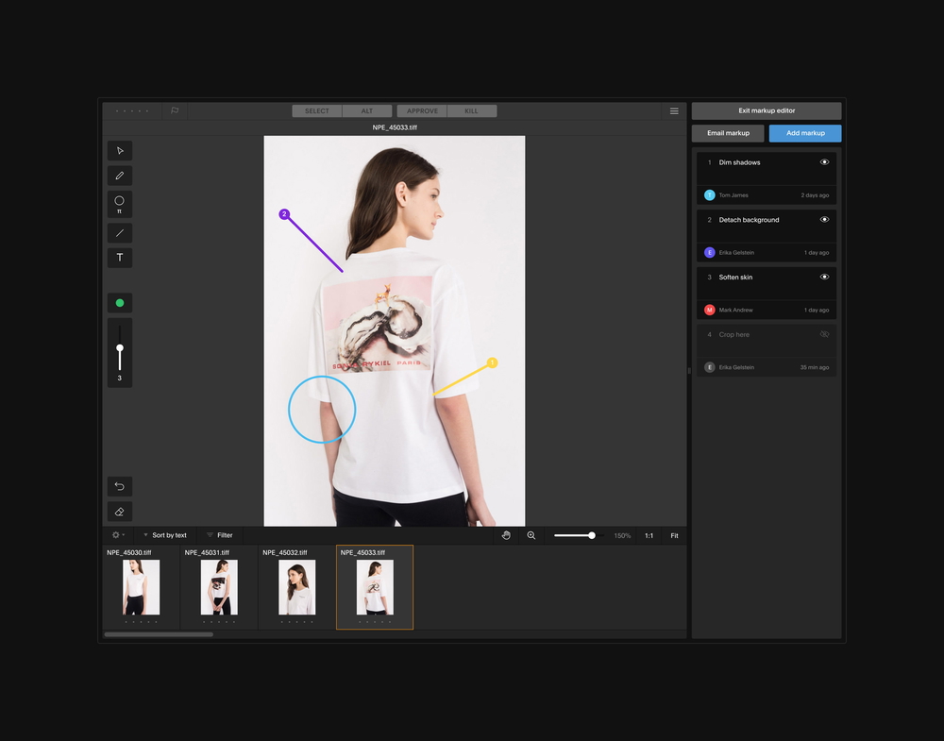Select the line drawing tool
944x741 pixels.
click(119, 232)
